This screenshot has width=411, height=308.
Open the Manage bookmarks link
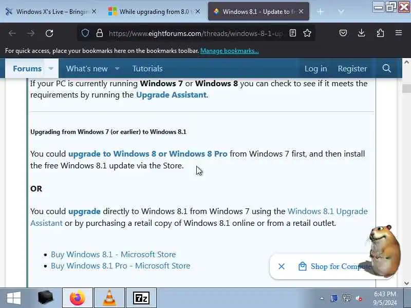pos(229,51)
